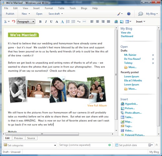162x156 pixels.
Task: Apply italic formatting to text
Action: (46, 22)
